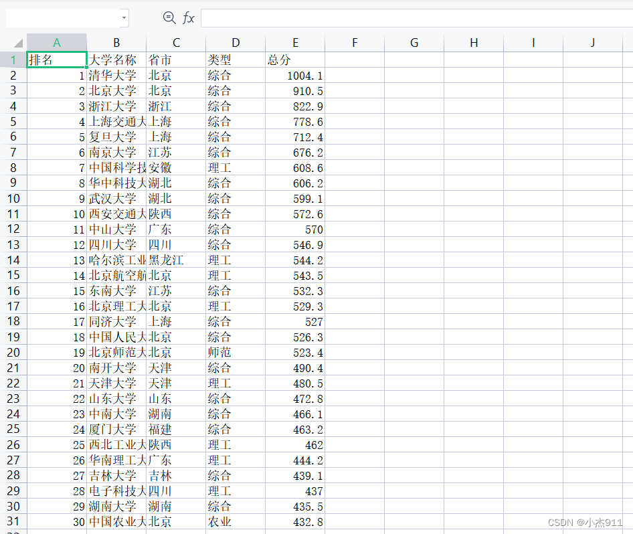633x534 pixels.
Task: Select the province cell '黑龙江'
Action: click(176, 260)
